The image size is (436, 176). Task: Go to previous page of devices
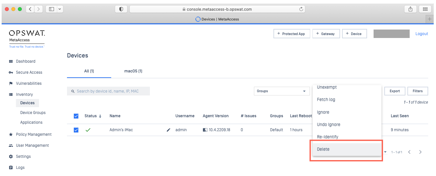[x=409, y=152]
